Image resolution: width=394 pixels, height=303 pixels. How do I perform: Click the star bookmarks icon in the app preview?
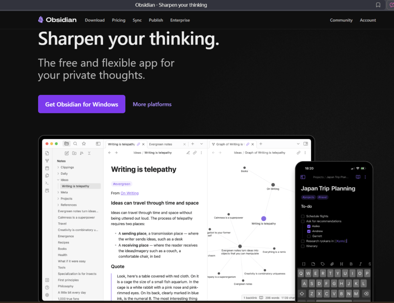pyautogui.click(x=84, y=144)
